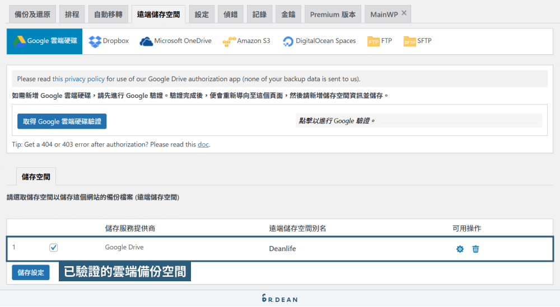
Task: Click the 儲存服務提供商 column header
Action: pyautogui.click(x=130, y=229)
